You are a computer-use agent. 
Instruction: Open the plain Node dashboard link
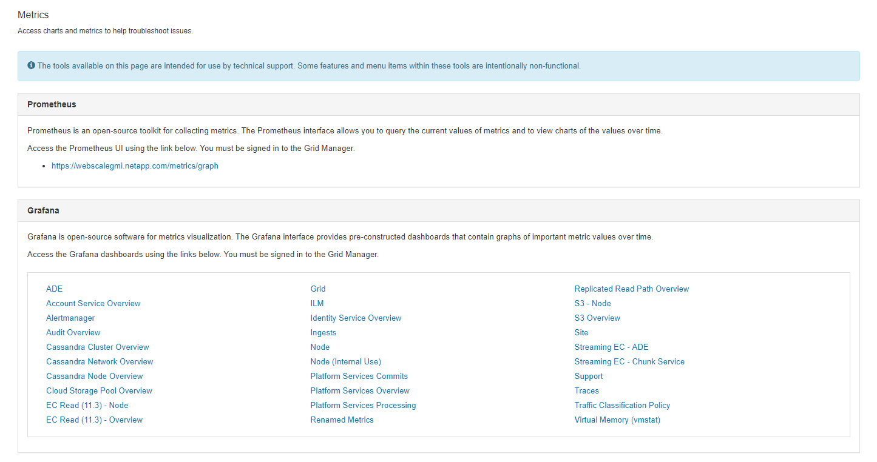pos(320,347)
